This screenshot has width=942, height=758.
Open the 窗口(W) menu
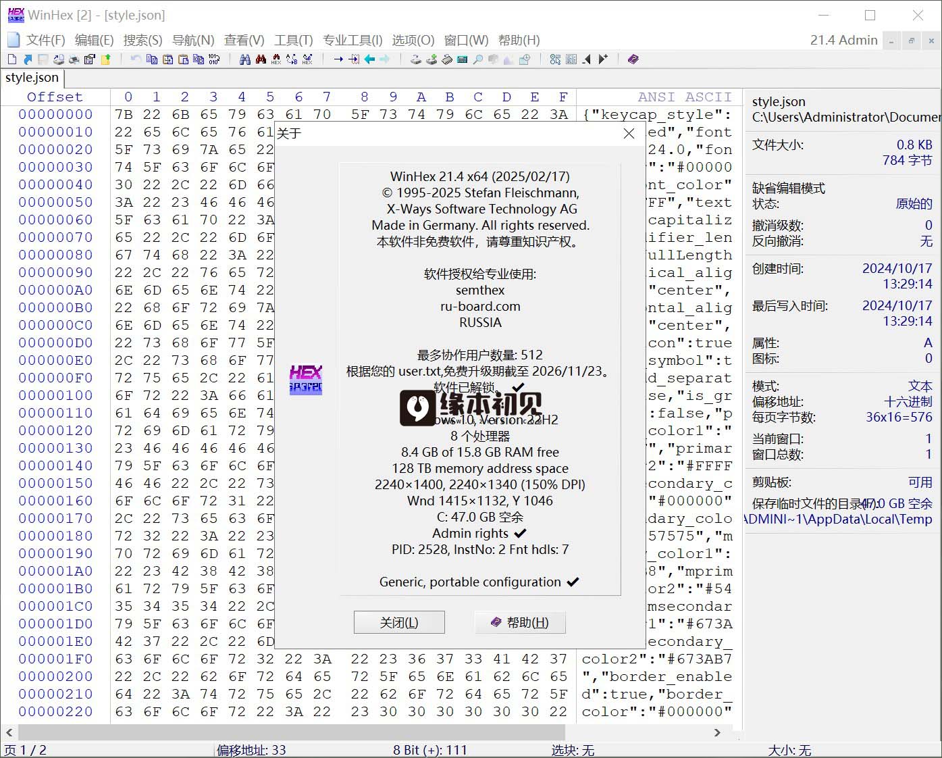(466, 40)
